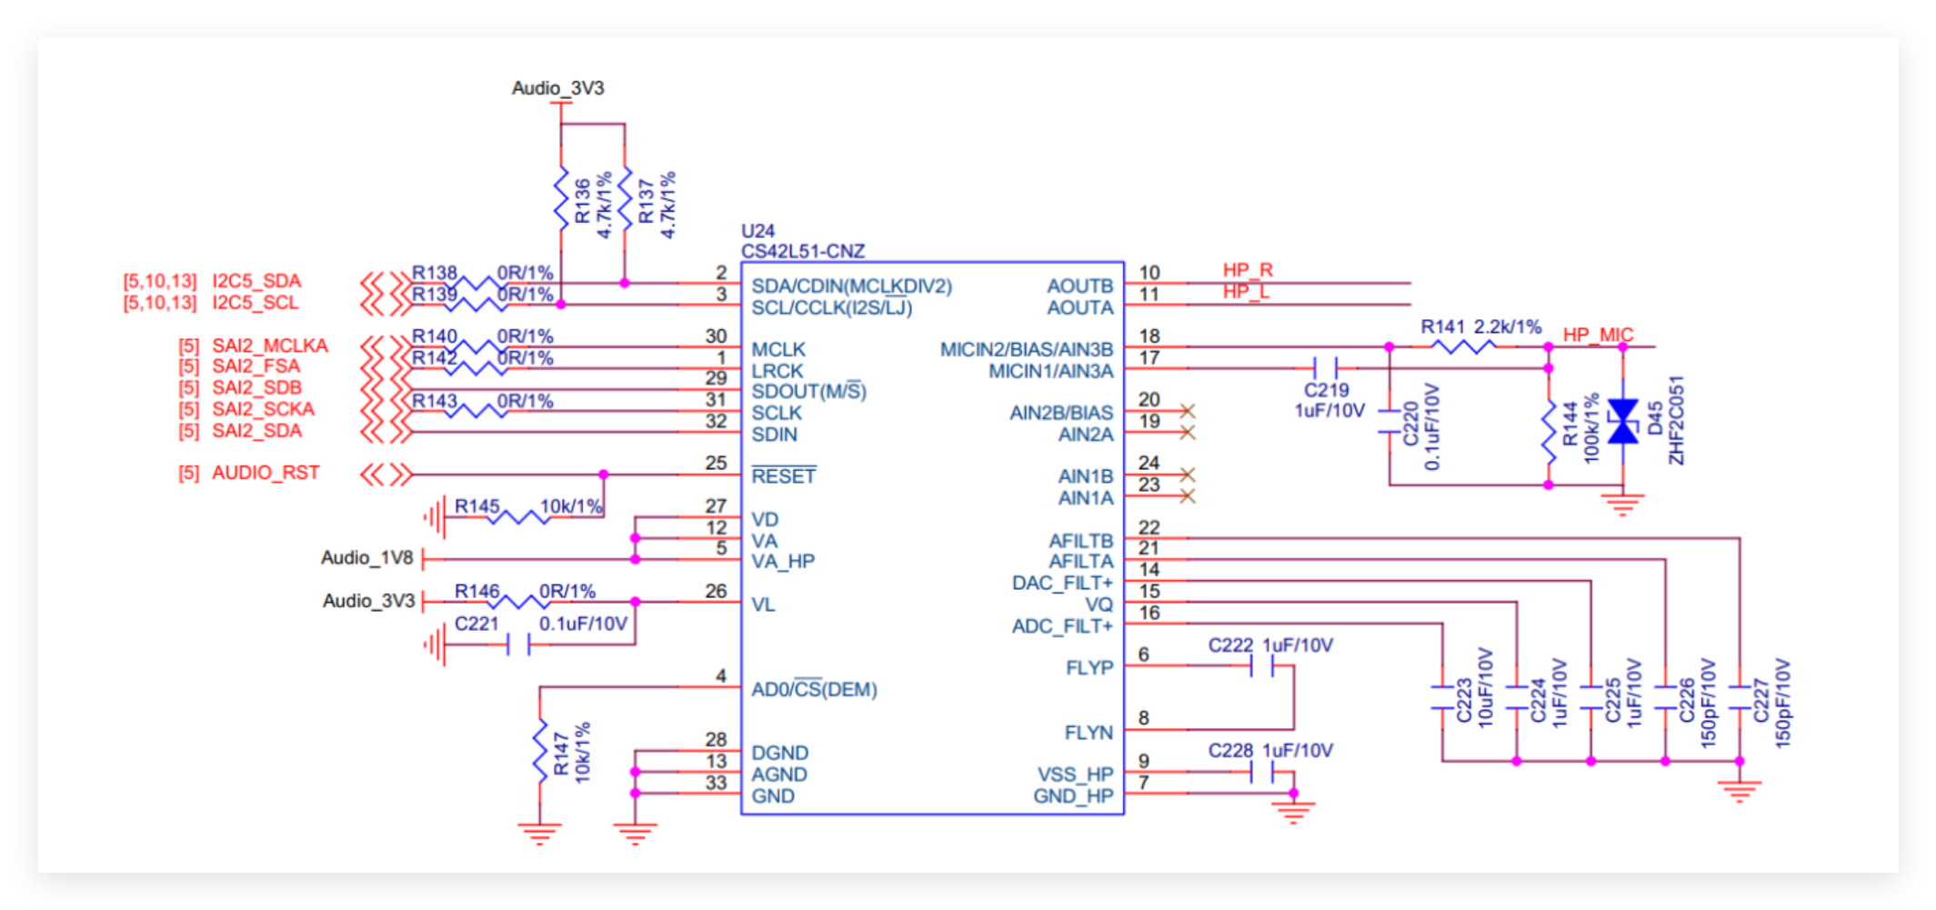
Task: Click the ground symbol left of C221
Action: [x=434, y=645]
